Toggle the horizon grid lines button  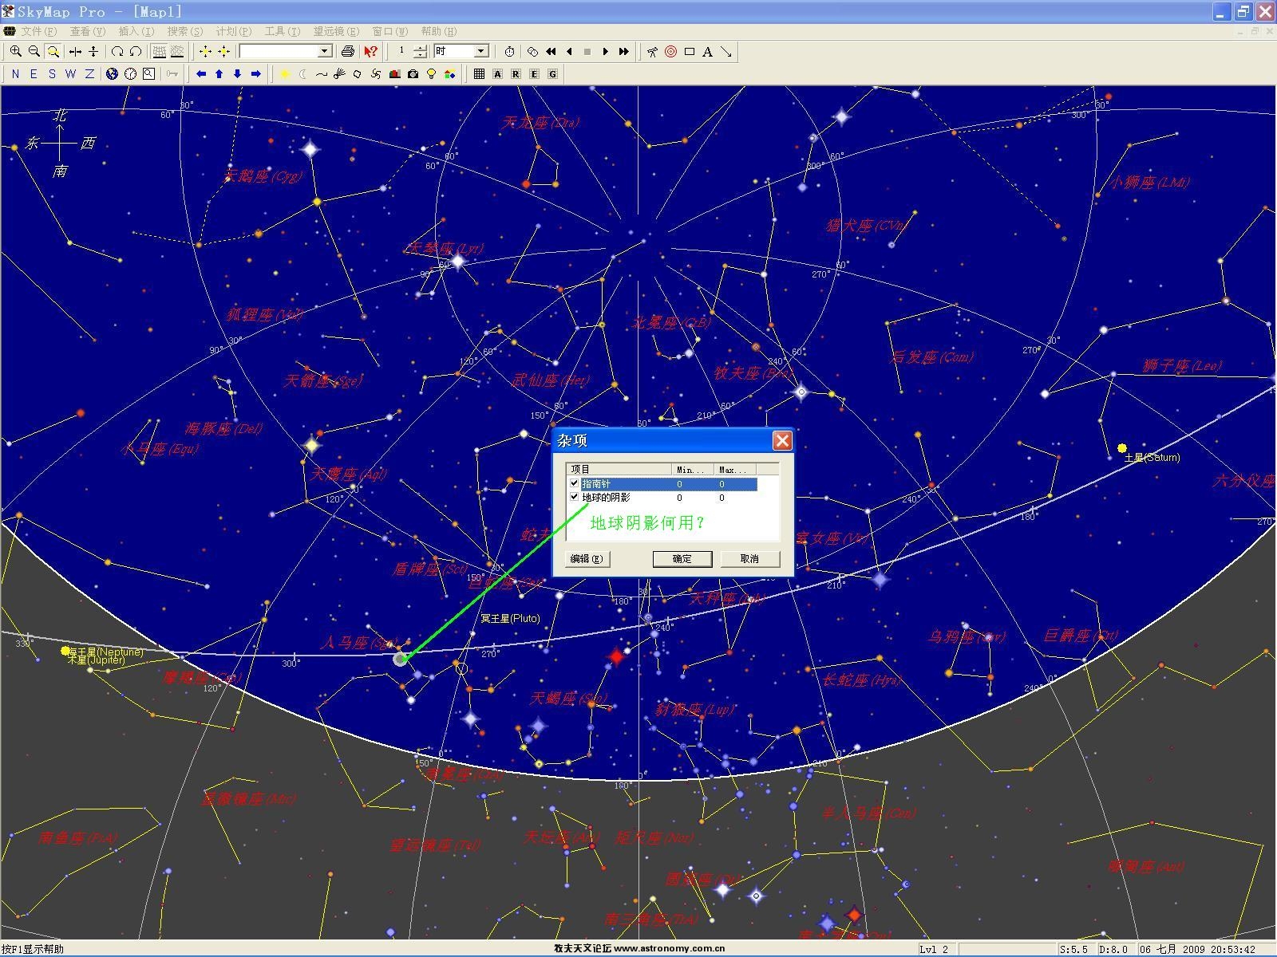point(159,51)
